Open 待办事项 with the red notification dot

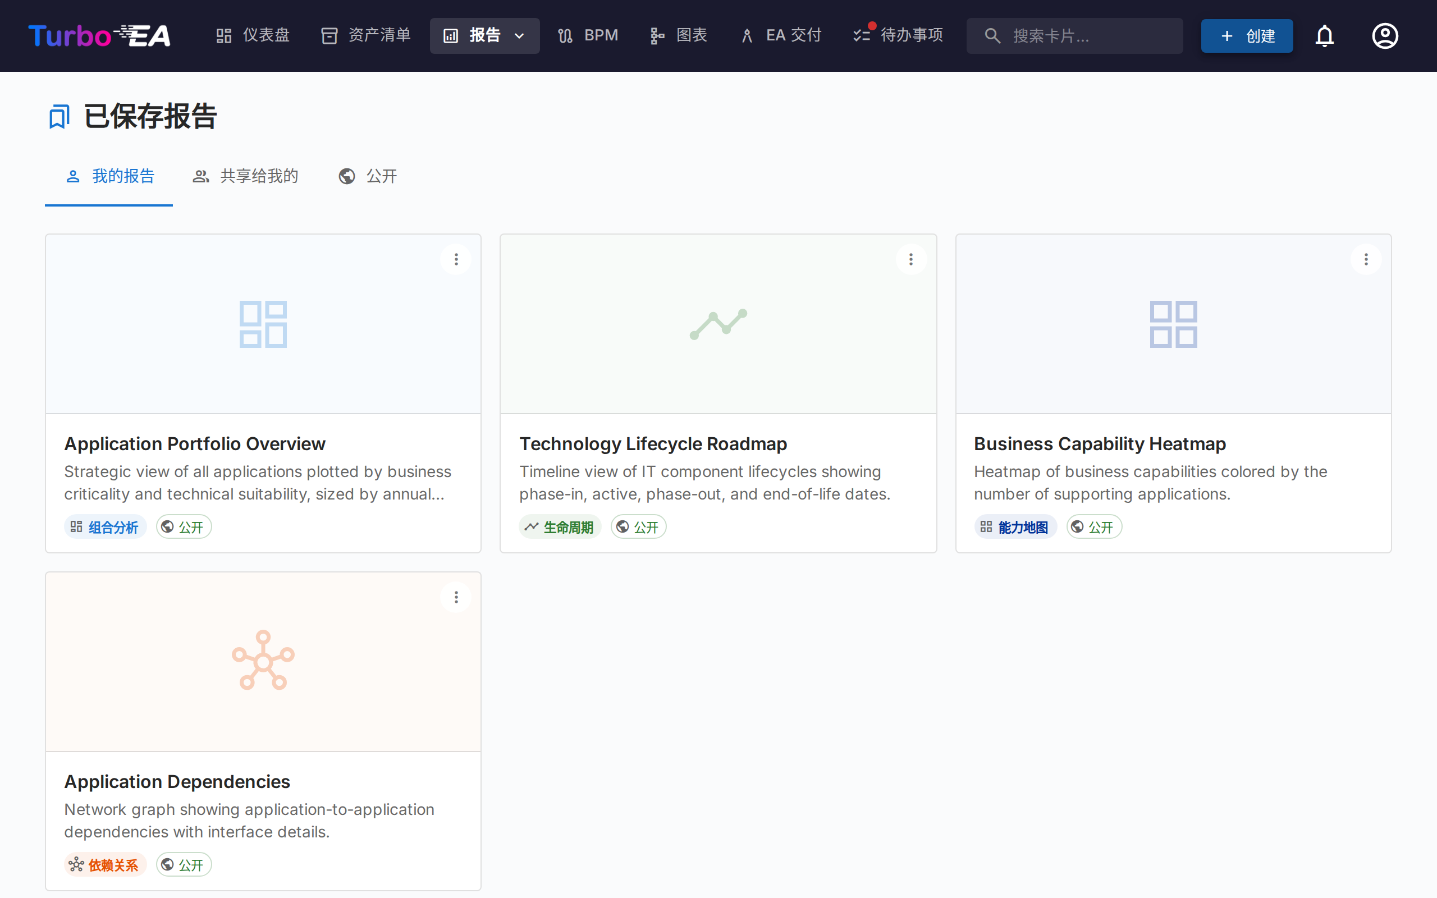tap(898, 35)
